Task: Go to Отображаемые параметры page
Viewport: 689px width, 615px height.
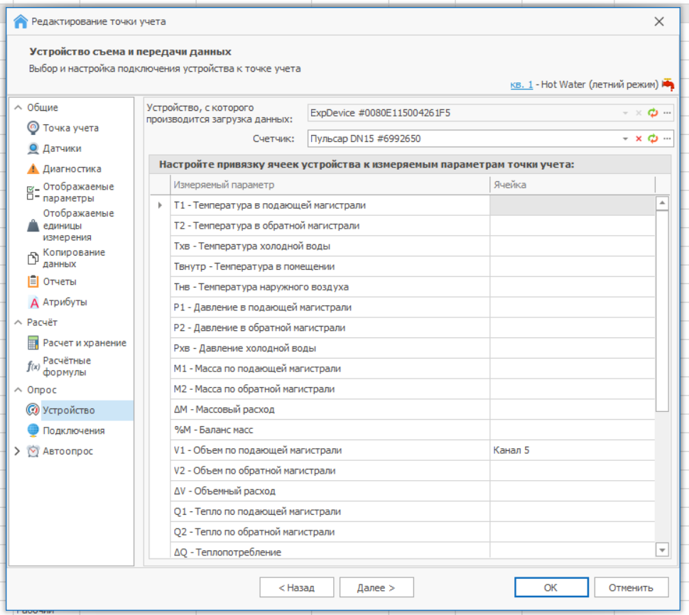Action: (77, 192)
